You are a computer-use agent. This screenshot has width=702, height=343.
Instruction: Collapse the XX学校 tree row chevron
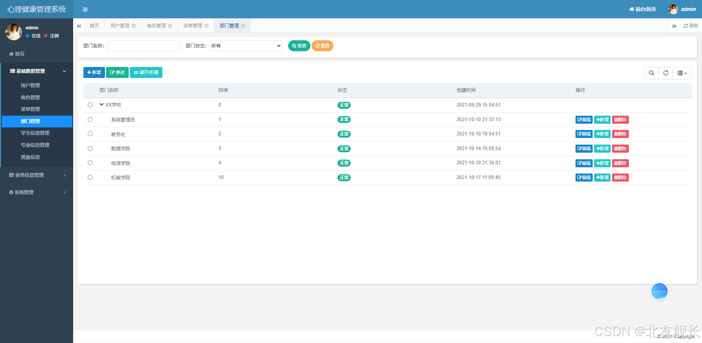tap(102, 105)
